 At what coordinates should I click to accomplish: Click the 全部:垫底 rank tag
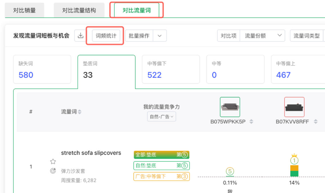pos(161,155)
